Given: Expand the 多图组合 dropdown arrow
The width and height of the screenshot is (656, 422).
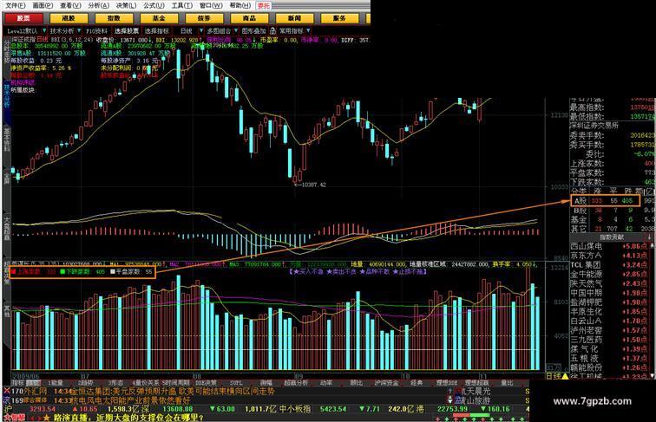Looking at the screenshot, I should (x=236, y=31).
